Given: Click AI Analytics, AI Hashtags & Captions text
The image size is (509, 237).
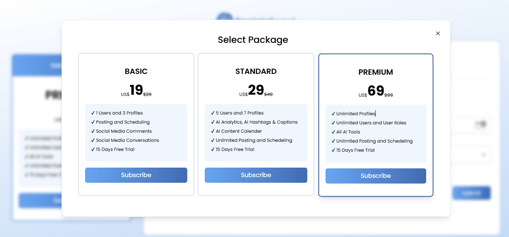Looking at the screenshot, I should click(257, 122).
